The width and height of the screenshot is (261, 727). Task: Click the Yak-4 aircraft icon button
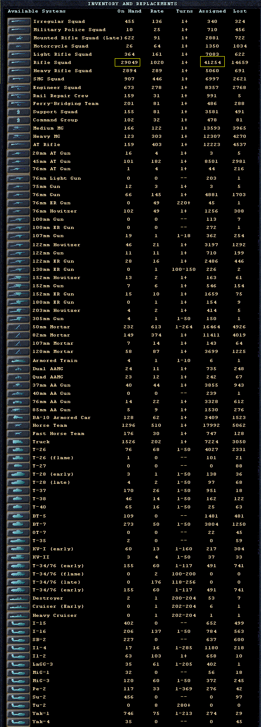(x=19, y=721)
